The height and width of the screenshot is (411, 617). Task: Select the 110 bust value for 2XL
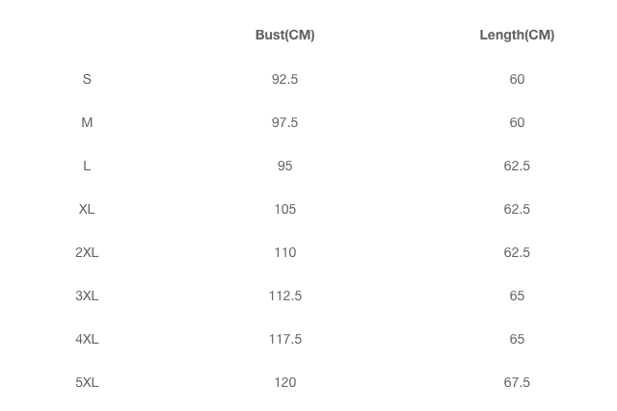pos(285,252)
